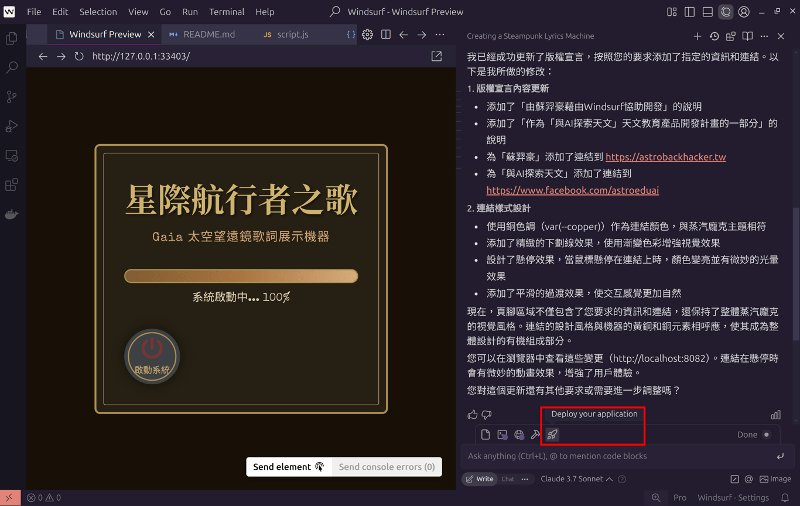The height and width of the screenshot is (506, 800).
Task: Split the editor to the right
Action: point(385,35)
